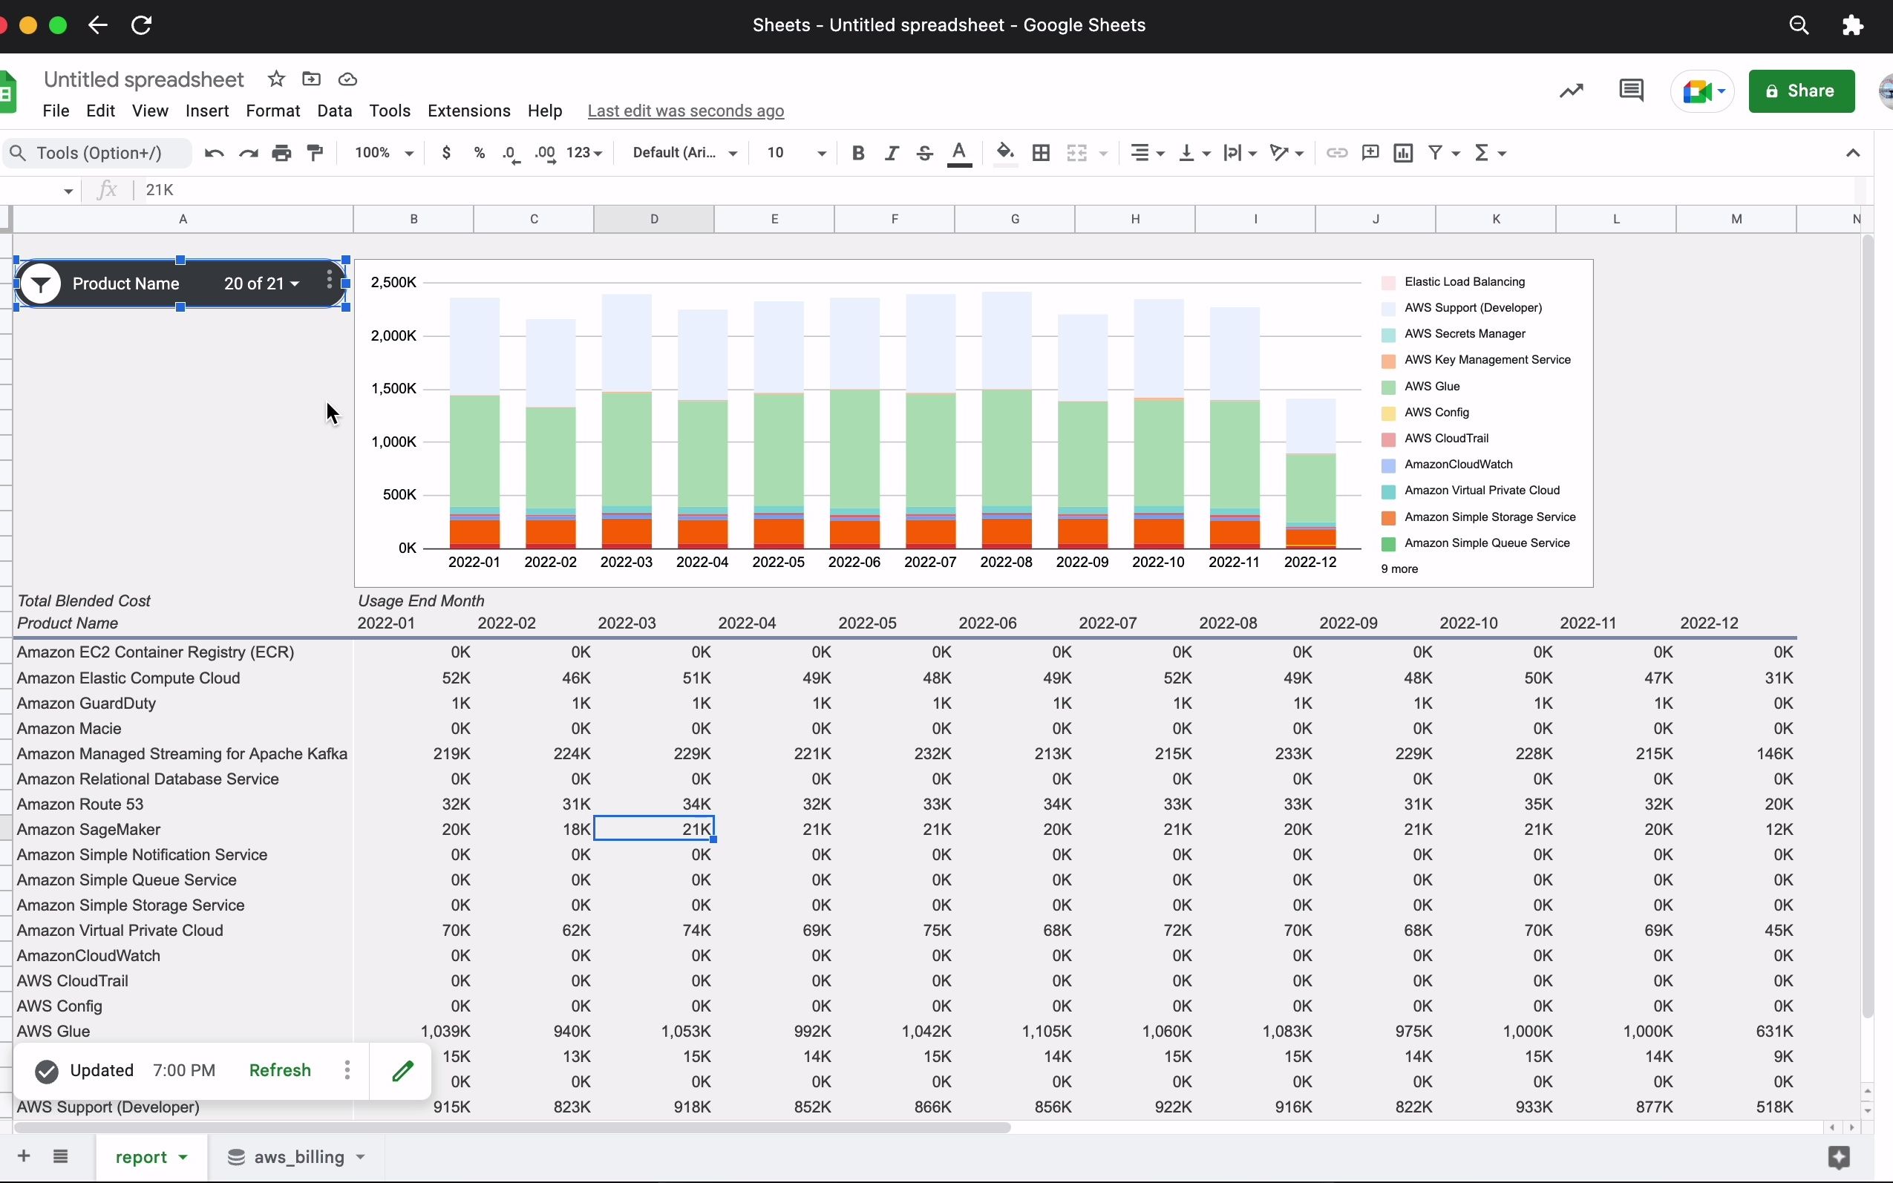Image resolution: width=1893 pixels, height=1183 pixels.
Task: Open the Default (Ari...) font dropdown
Action: pyautogui.click(x=684, y=153)
